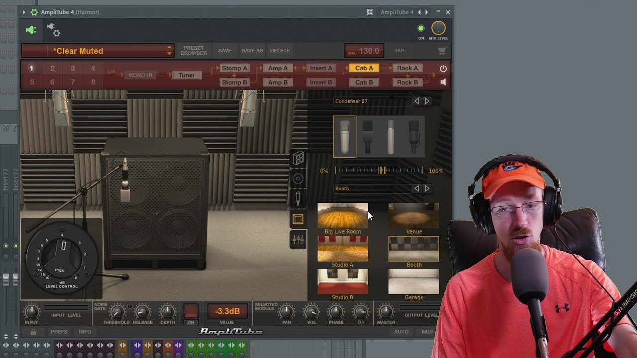Click the MASTER output knob
The image size is (637, 358).
[x=386, y=312]
